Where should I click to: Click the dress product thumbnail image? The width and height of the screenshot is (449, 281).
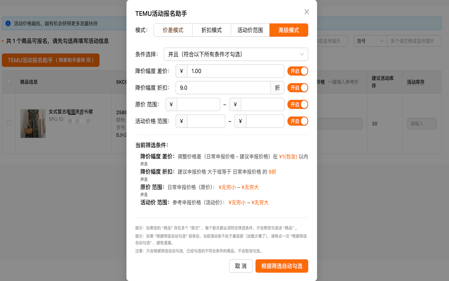pyautogui.click(x=33, y=124)
